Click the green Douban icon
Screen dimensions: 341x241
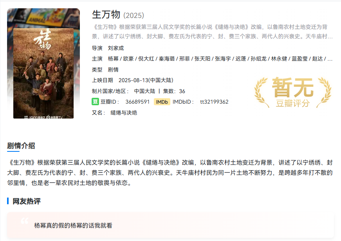(x=95, y=102)
